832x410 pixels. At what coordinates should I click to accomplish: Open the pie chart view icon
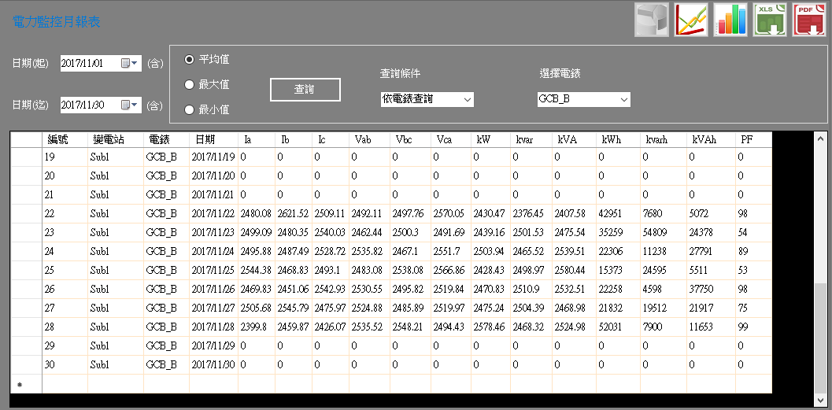tap(652, 20)
